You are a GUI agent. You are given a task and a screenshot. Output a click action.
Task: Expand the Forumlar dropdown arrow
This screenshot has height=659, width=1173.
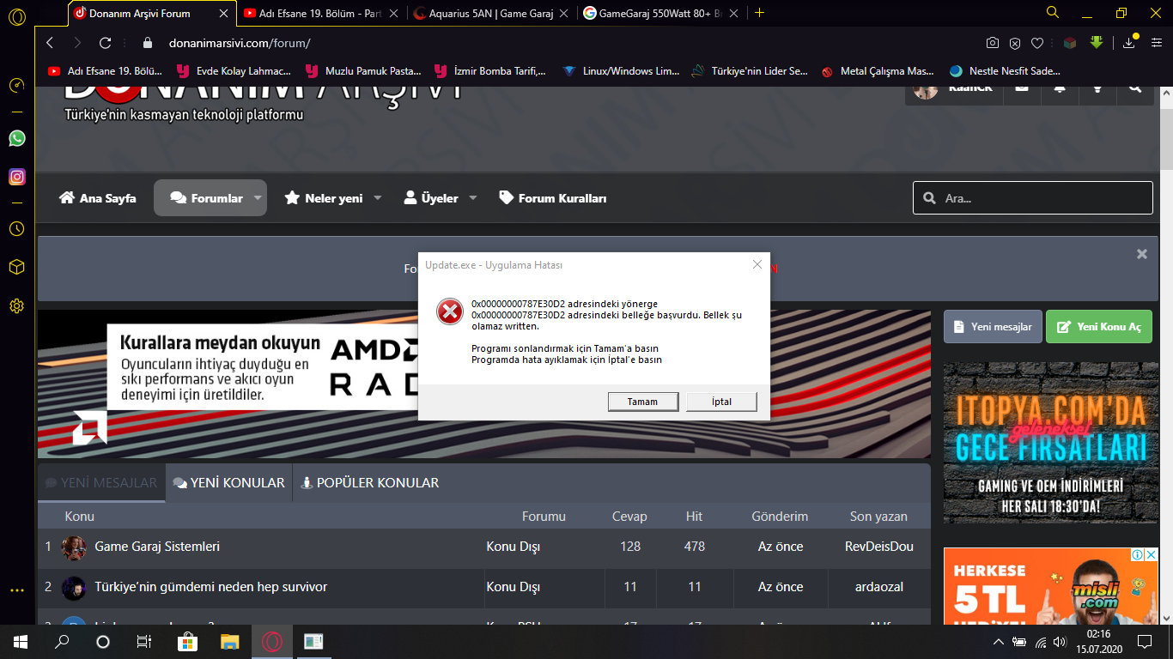coord(258,198)
